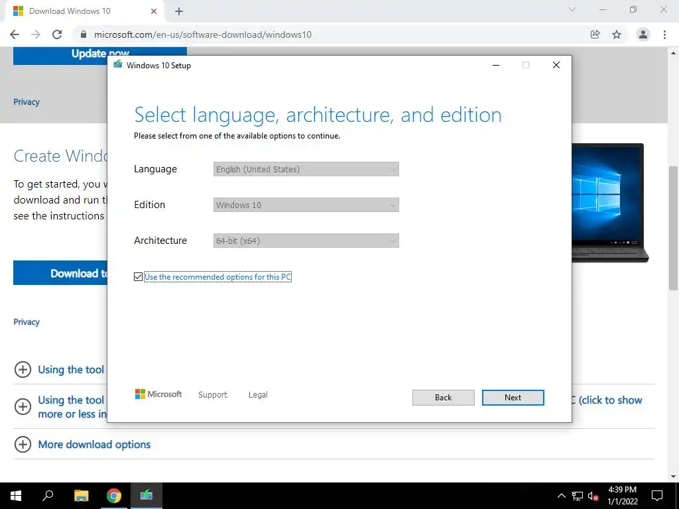Click scrollbar up arrow on webpage
This screenshot has width=679, height=509.
tap(673, 53)
